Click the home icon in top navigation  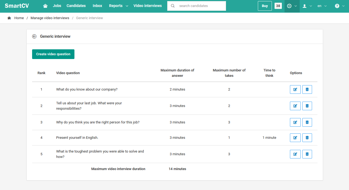(45, 6)
